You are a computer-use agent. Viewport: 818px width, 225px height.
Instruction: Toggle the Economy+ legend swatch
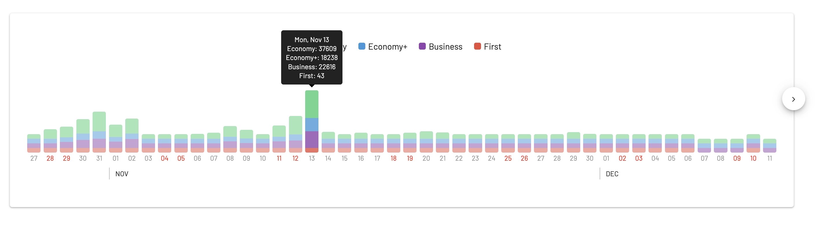(x=361, y=46)
